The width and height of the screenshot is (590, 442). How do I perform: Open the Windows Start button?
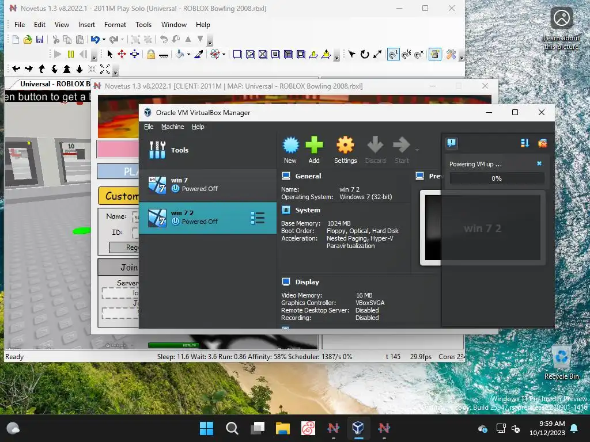tap(206, 428)
